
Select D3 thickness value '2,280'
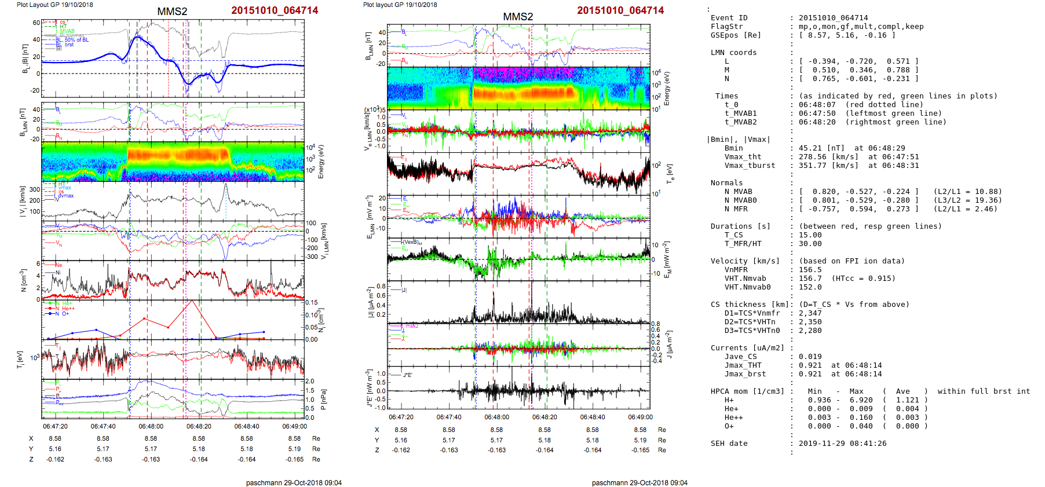click(810, 331)
